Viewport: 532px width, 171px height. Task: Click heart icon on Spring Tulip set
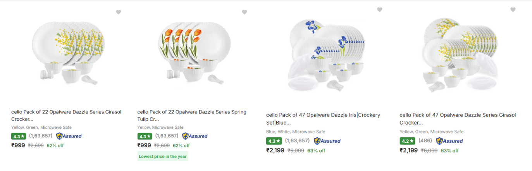pos(244,12)
